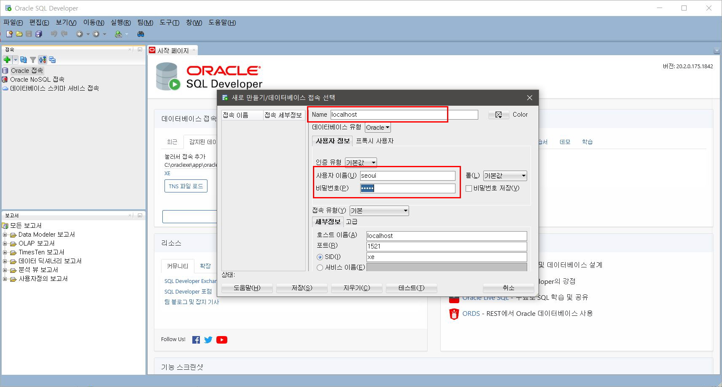Image resolution: width=722 pixels, height=387 pixels.
Task: Switch to 고급 tab in dialog
Action: click(352, 222)
